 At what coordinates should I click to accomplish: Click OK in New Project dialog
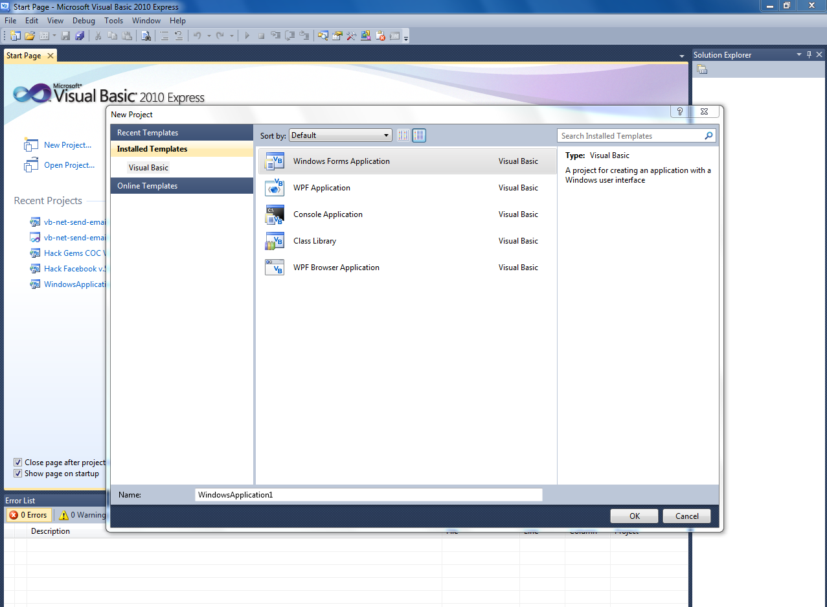click(635, 516)
